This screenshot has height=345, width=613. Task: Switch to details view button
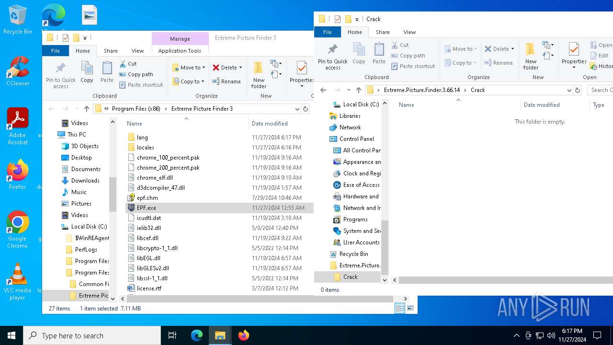(x=400, y=309)
